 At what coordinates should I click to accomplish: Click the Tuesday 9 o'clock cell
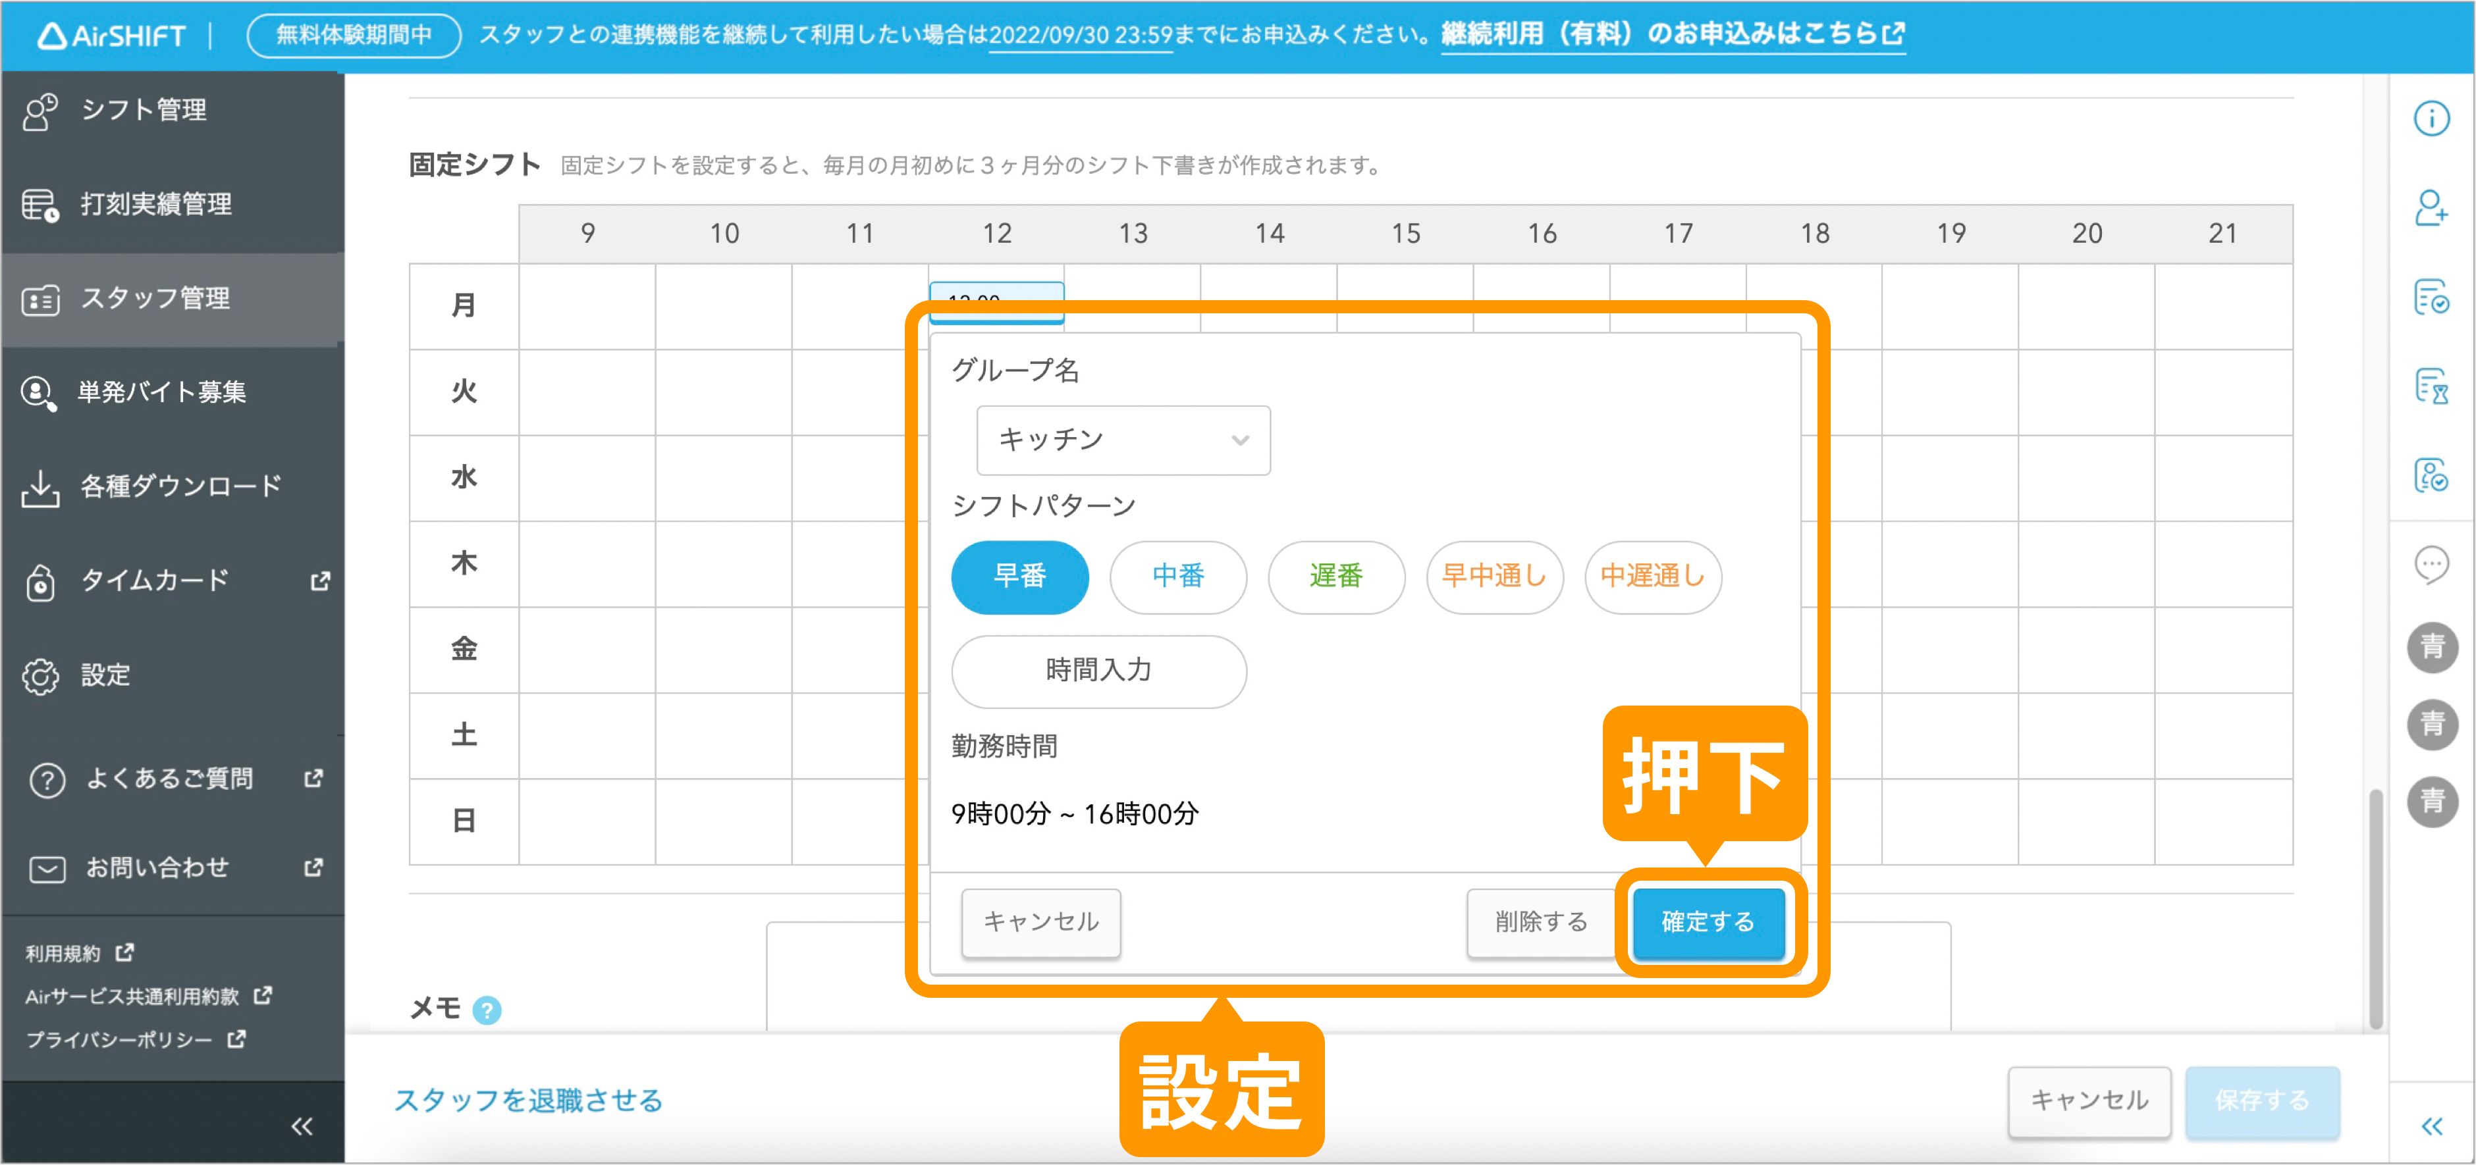587,392
